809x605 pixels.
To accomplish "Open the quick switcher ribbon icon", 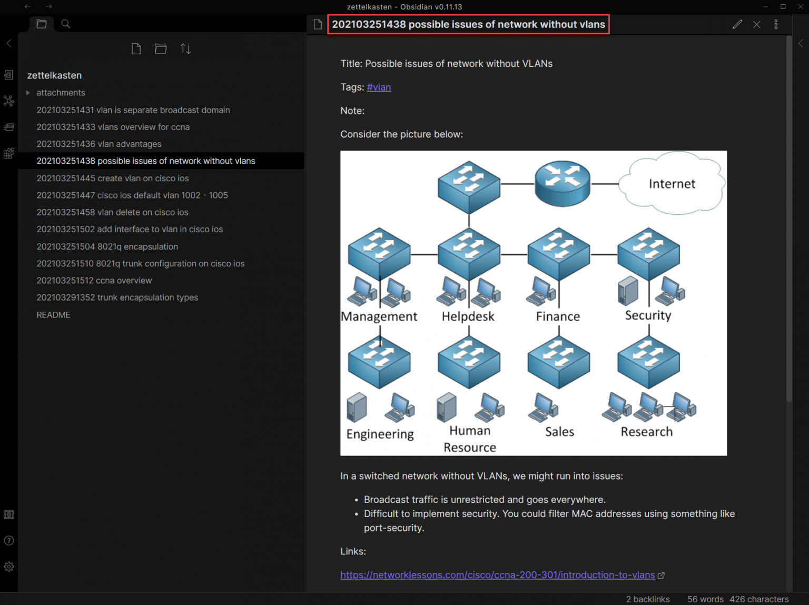I will pyautogui.click(x=9, y=75).
